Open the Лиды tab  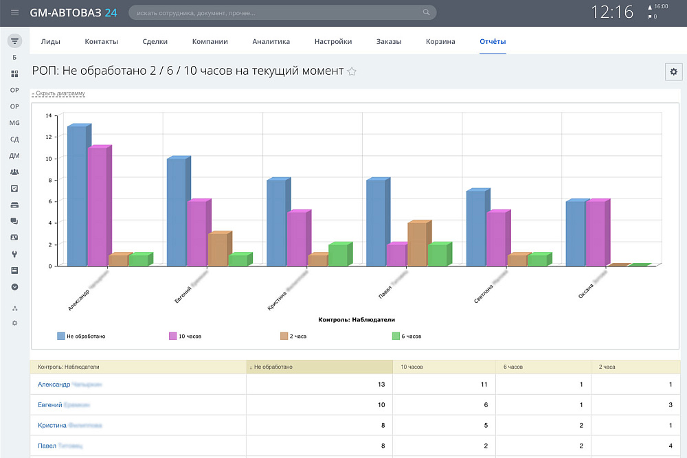[50, 42]
